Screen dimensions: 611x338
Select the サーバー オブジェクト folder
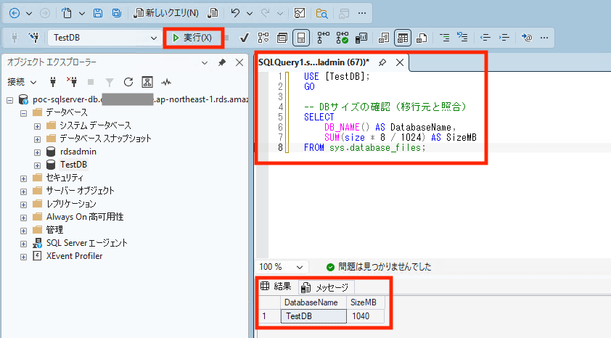point(81,191)
